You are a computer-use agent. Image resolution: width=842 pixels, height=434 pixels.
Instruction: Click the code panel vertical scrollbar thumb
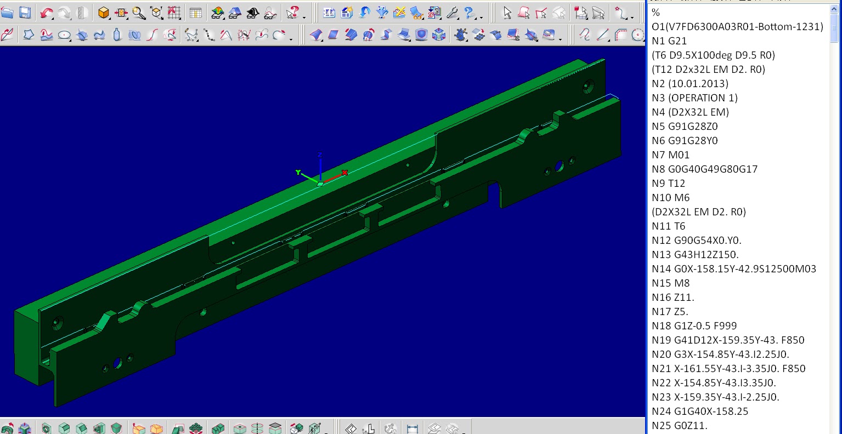835,28
